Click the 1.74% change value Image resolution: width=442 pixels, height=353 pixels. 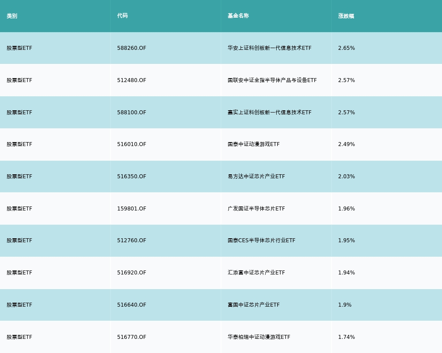347,337
